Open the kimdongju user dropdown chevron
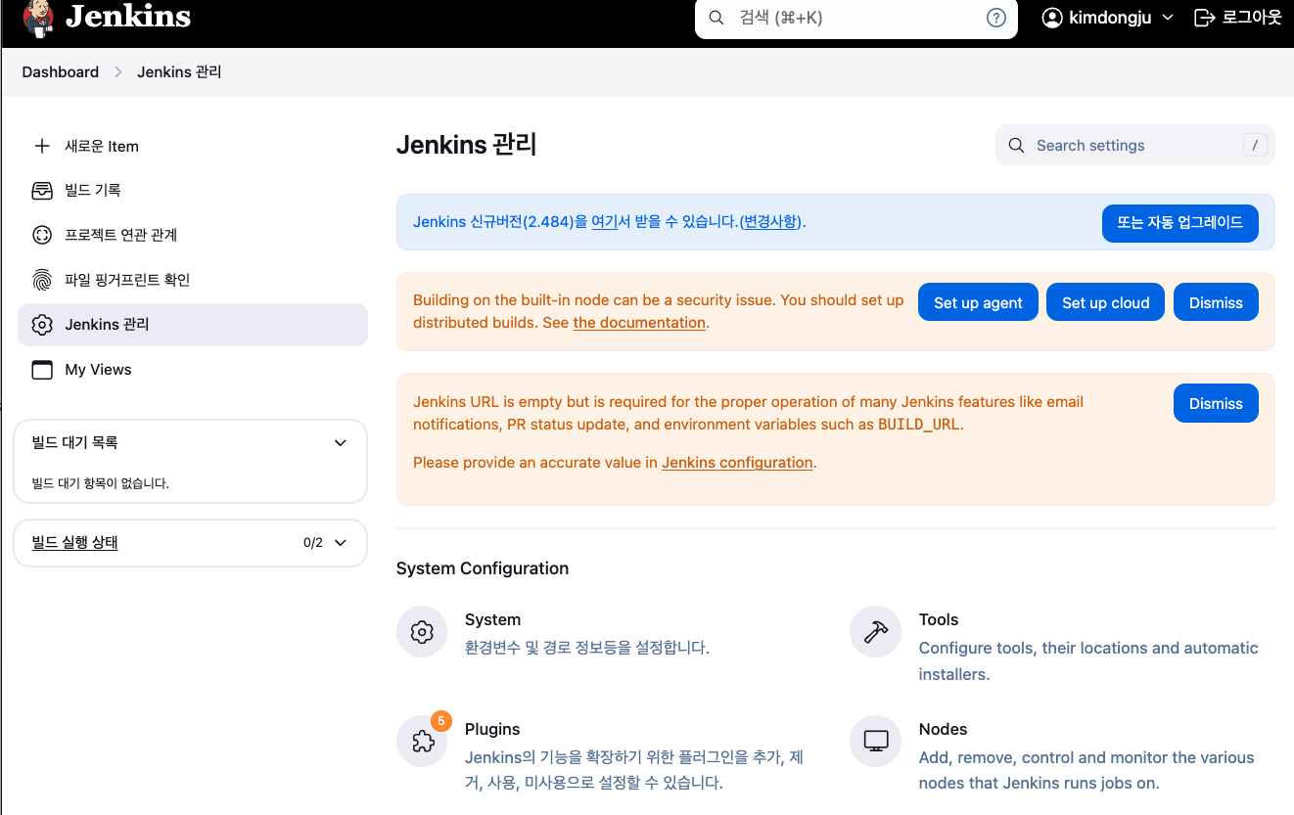Screen dimensions: 1294x815 coord(1167,18)
